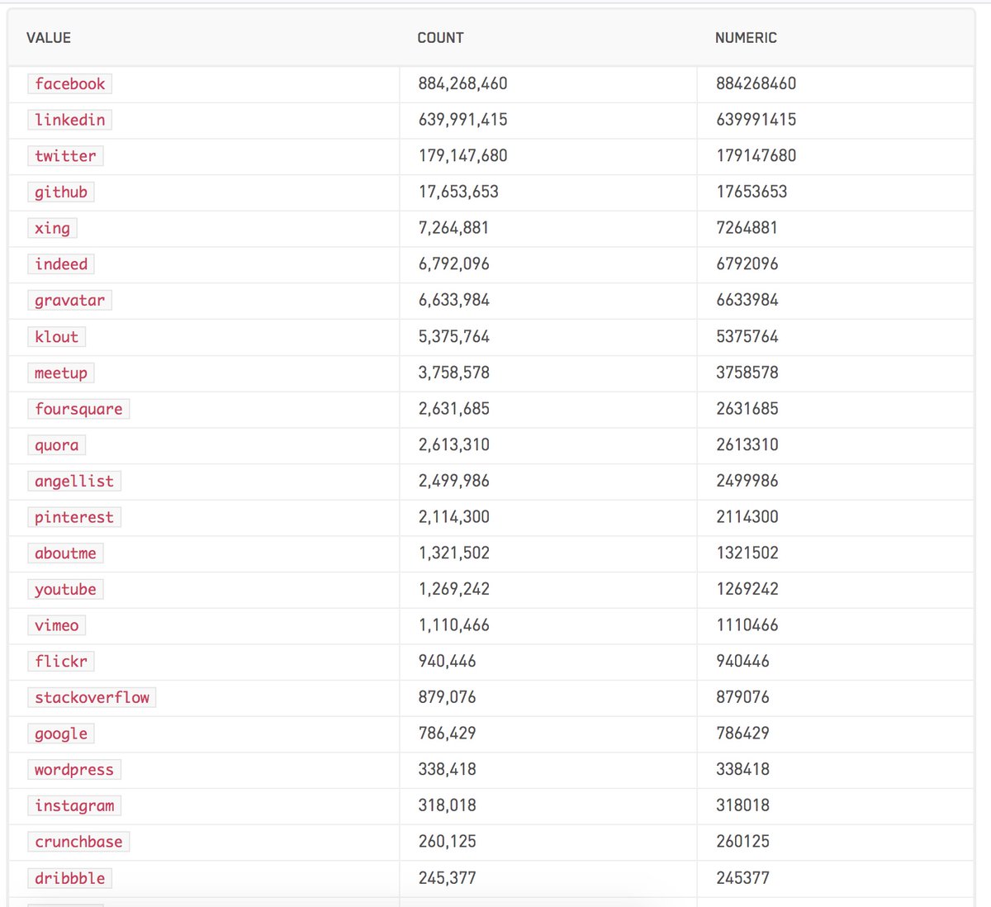Choose the gravatar value tag
The image size is (991, 907).
tap(70, 301)
